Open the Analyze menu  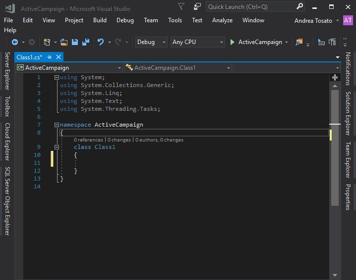pos(222,20)
